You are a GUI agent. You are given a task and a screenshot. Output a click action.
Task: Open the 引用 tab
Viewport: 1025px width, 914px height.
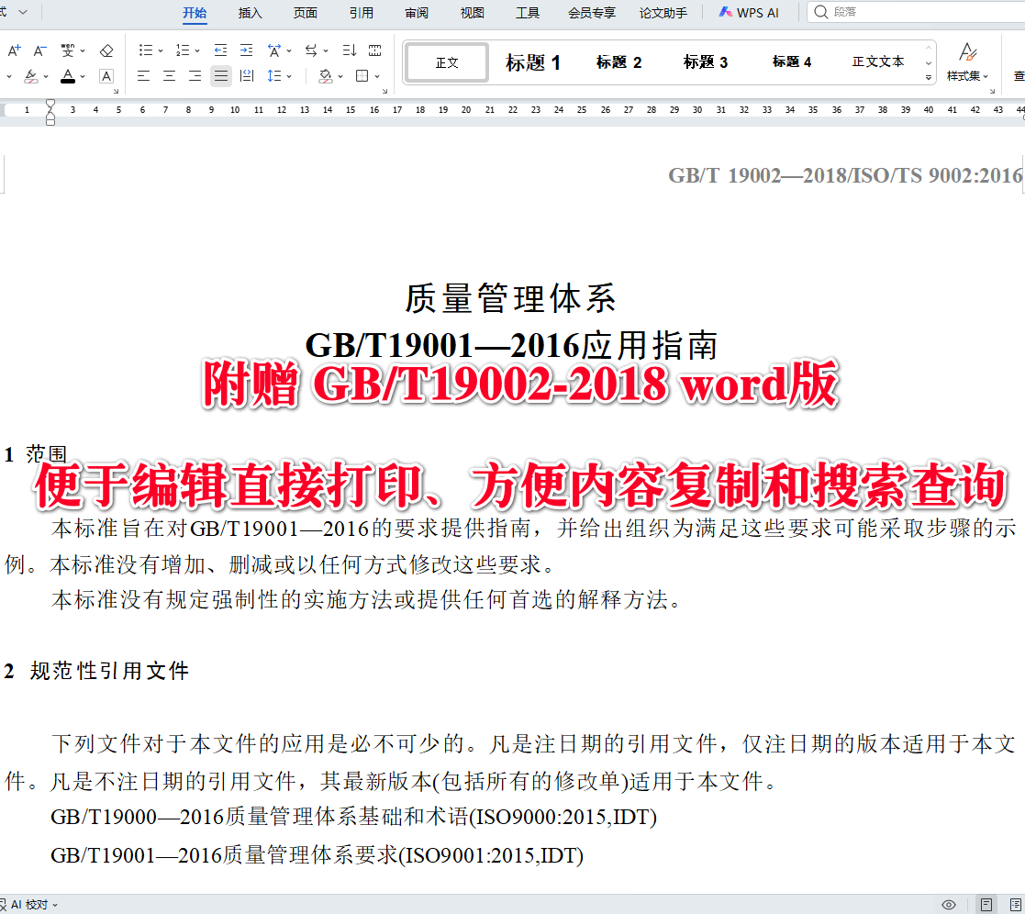tap(362, 13)
